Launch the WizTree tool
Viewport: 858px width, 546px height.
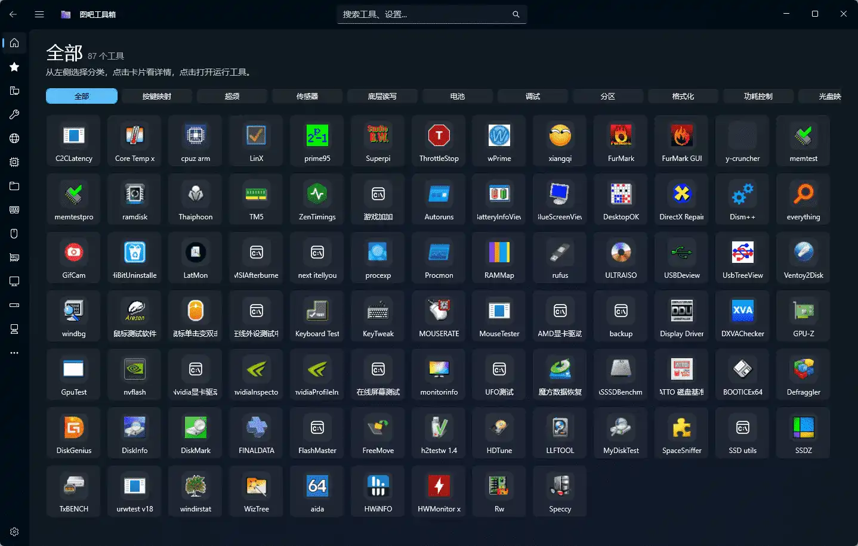coord(257,491)
